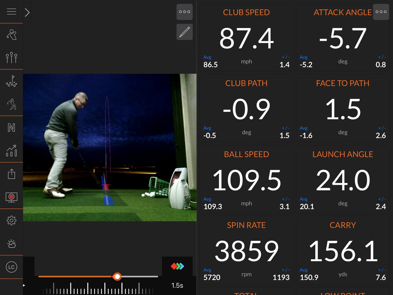Open the weather conditions icon
This screenshot has width=393, height=295.
[x=12, y=244]
